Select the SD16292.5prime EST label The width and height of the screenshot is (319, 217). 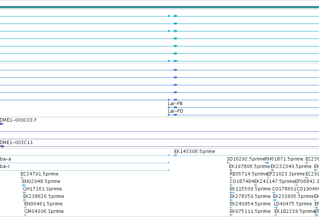pos(246,159)
